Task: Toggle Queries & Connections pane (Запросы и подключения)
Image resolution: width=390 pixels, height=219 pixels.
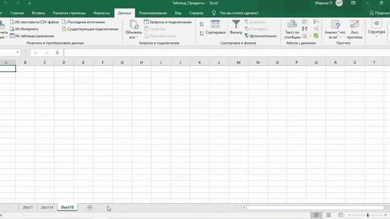Action: coord(168,22)
